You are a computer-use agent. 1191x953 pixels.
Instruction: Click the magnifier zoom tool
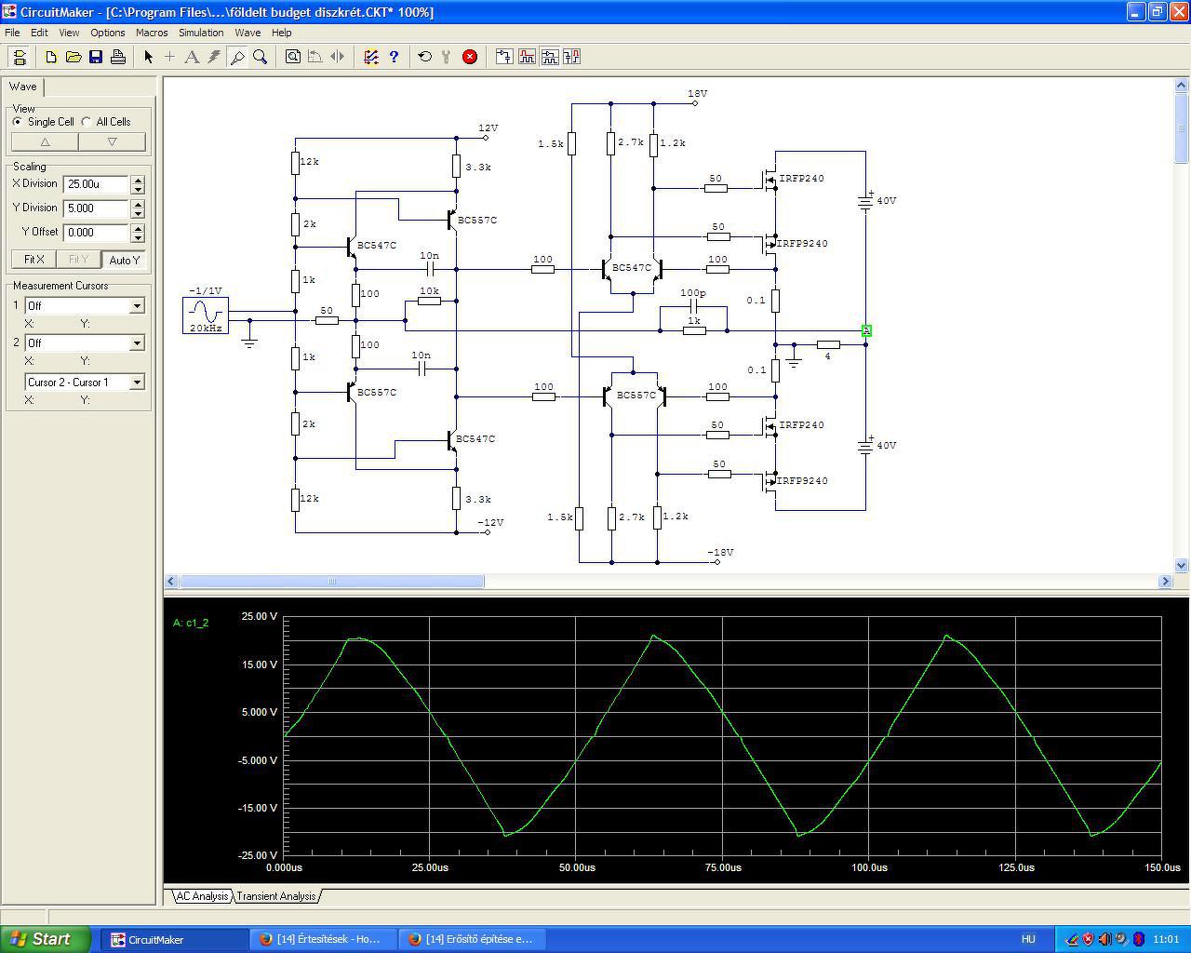point(261,57)
